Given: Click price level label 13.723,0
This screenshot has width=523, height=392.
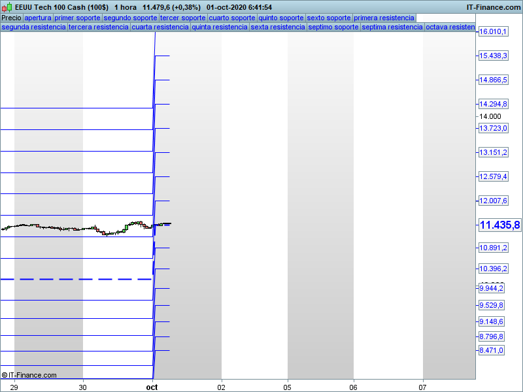Looking at the screenshot, I should [x=494, y=128].
